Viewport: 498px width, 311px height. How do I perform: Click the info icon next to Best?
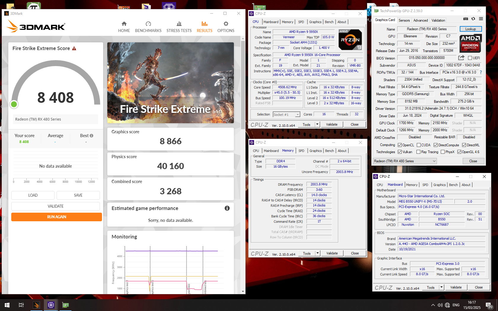(91, 136)
